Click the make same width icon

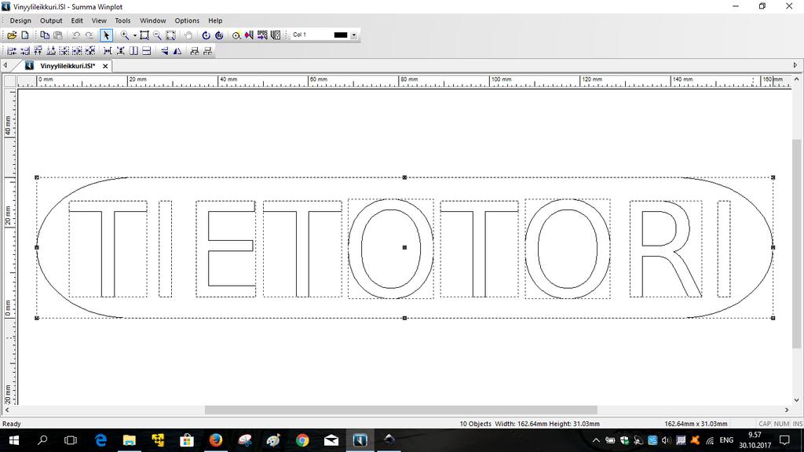click(133, 51)
